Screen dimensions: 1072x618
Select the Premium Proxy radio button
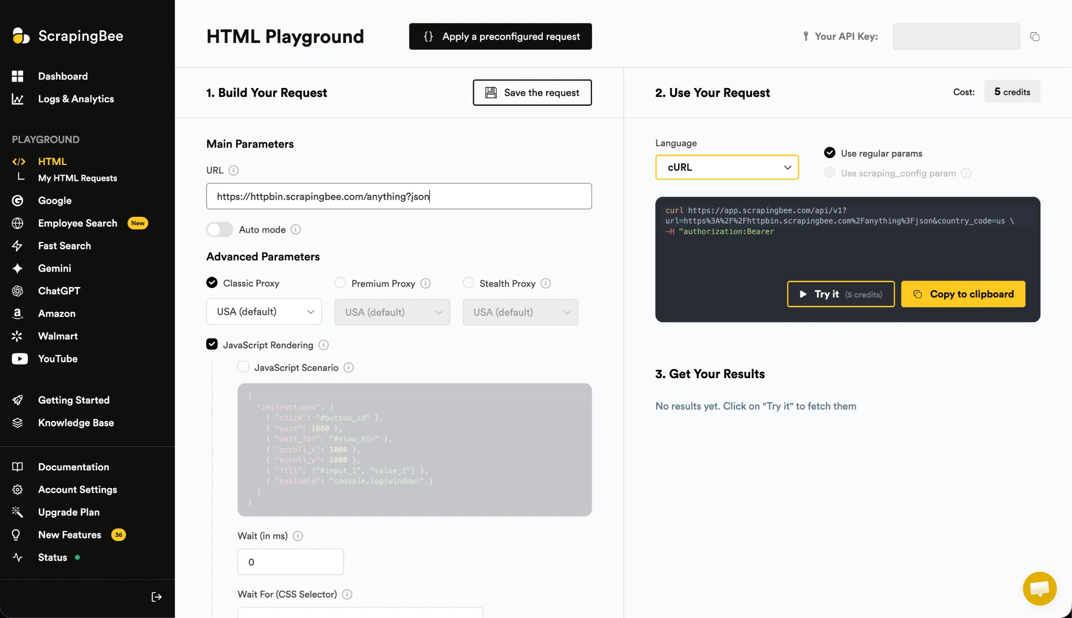click(340, 283)
